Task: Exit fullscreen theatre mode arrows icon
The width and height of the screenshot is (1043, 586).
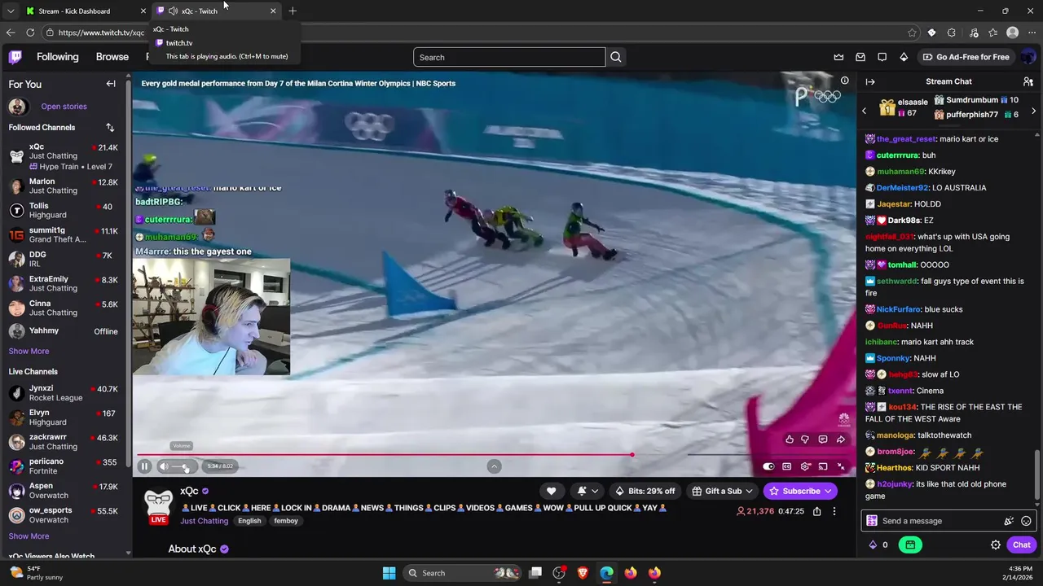Action: coord(841,466)
